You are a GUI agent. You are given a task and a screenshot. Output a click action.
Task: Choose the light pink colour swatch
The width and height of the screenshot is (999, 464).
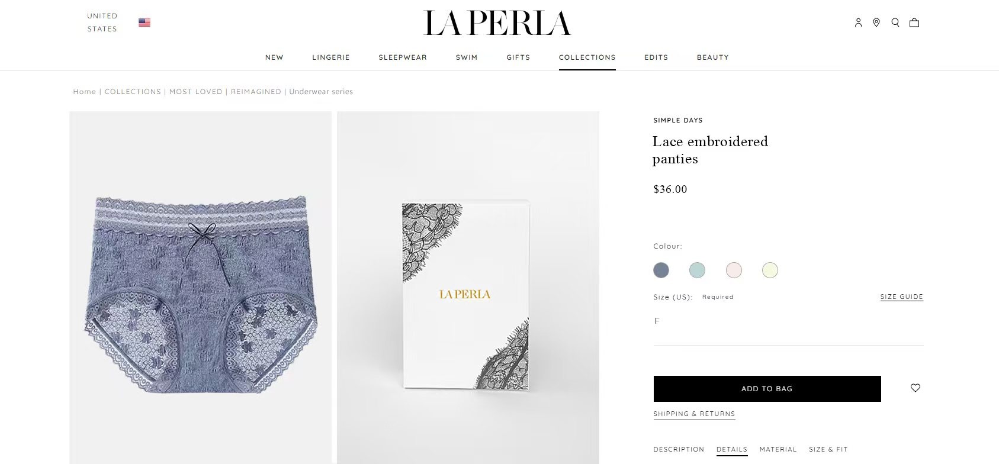tap(734, 270)
